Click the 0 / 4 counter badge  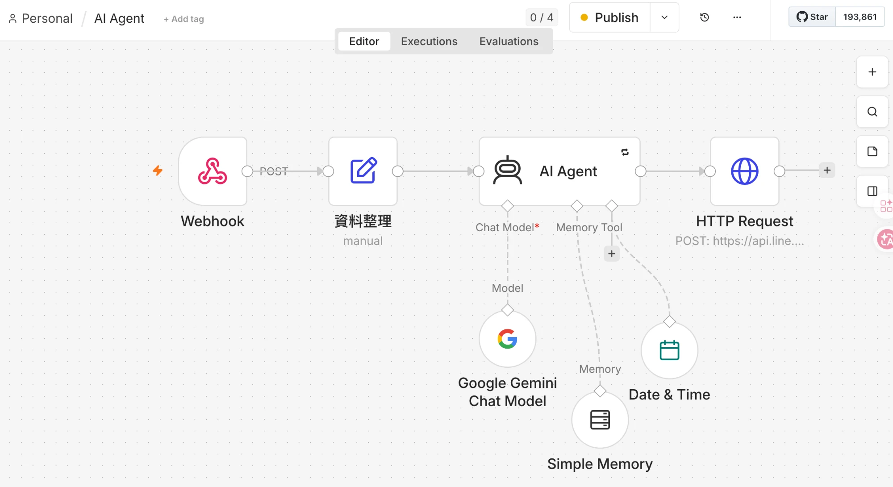542,17
